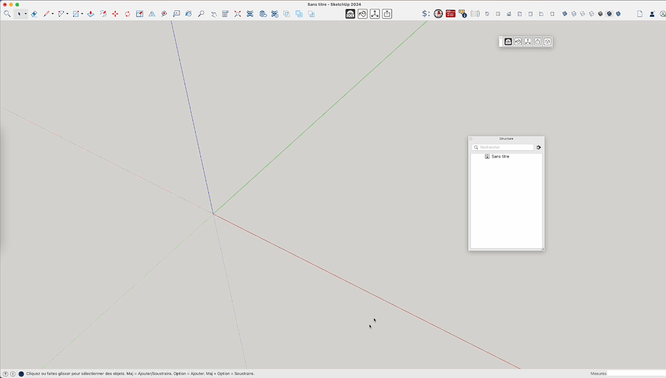666x378 pixels.
Task: Click the Rechercher search field
Action: pos(506,147)
